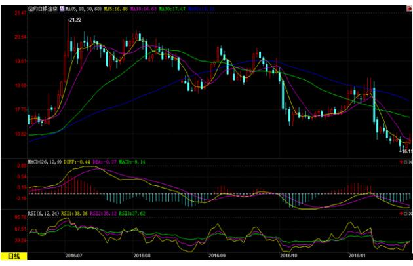Click the chart title text at top-left

pos(43,9)
